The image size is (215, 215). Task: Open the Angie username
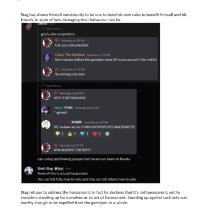(58, 108)
